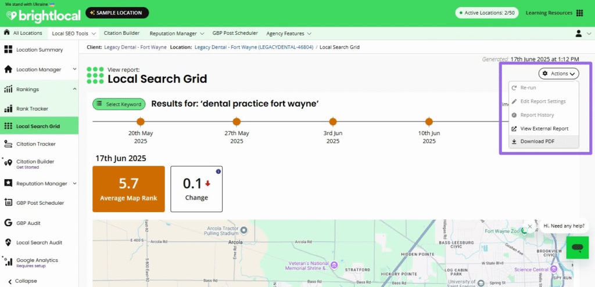Click the brightlocal logo
The width and height of the screenshot is (595, 287).
(x=43, y=16)
